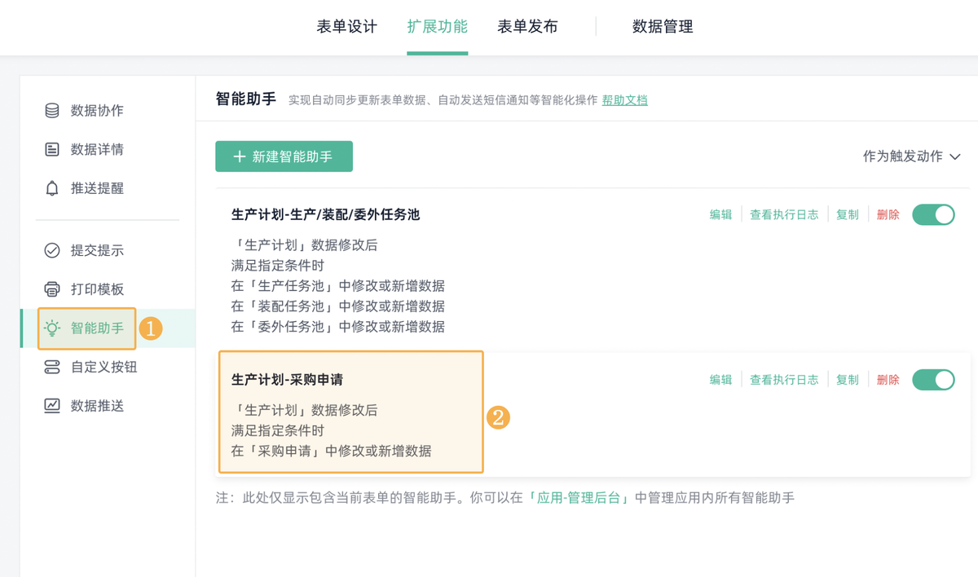Image resolution: width=978 pixels, height=577 pixels.
Task: Expand the 作为触发动作 dropdown
Action: click(911, 156)
